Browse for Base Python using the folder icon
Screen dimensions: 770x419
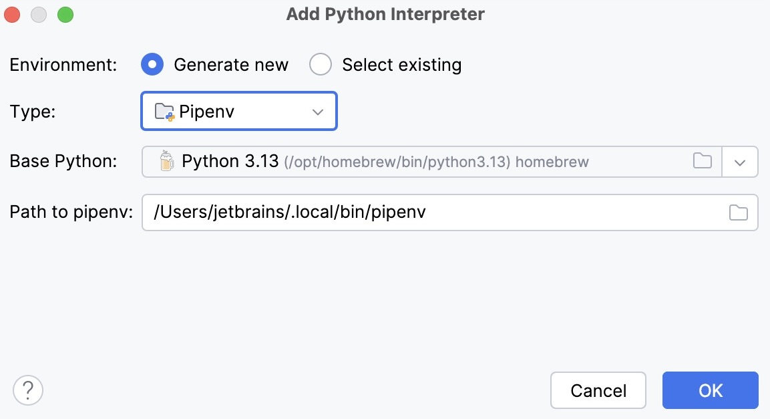click(702, 161)
